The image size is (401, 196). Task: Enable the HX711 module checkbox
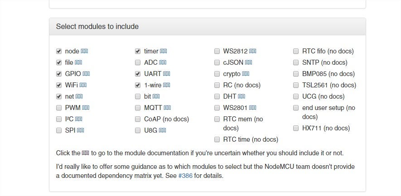pos(296,128)
